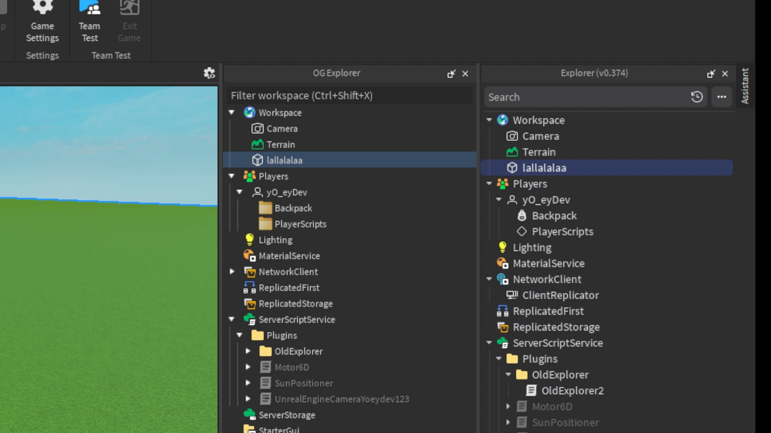Select StarterGui row in OG Explorer
The width and height of the screenshot is (771, 433).
click(x=349, y=429)
